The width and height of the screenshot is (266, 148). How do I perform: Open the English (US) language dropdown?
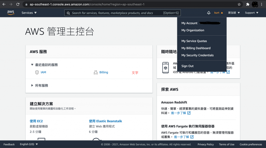pos(29,144)
